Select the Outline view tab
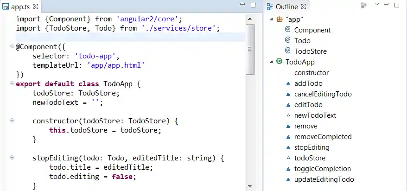 click(x=286, y=7)
